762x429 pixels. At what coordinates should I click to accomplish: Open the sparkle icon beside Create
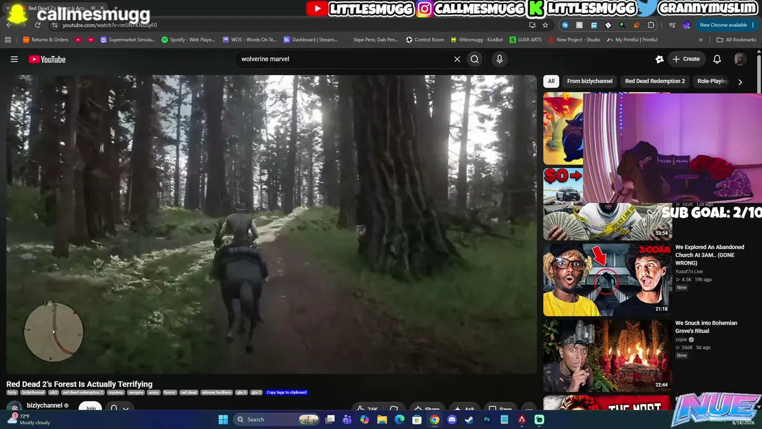(x=660, y=59)
